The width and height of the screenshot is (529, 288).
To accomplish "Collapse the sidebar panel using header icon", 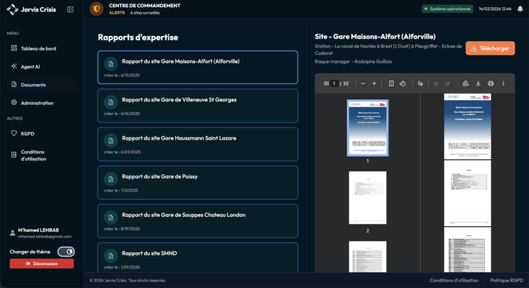I will click(x=70, y=9).
